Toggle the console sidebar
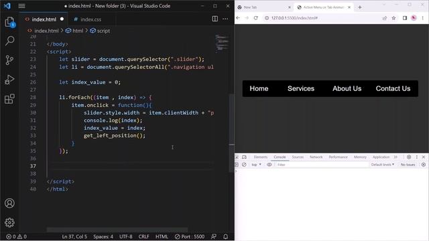The image size is (429, 241). click(237, 165)
